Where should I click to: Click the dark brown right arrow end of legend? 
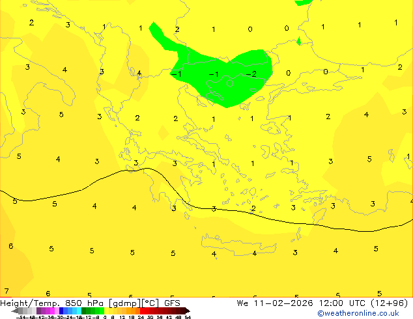point(187,311)
